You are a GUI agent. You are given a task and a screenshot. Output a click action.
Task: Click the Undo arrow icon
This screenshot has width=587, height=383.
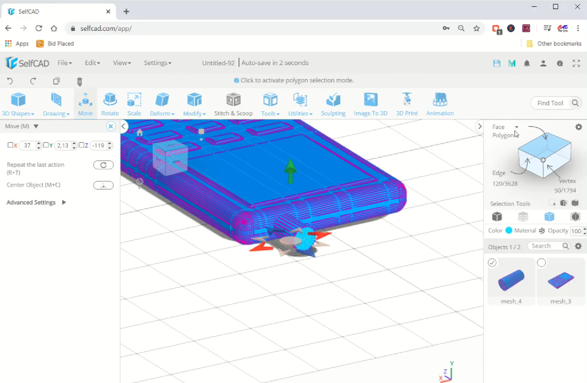(10, 81)
